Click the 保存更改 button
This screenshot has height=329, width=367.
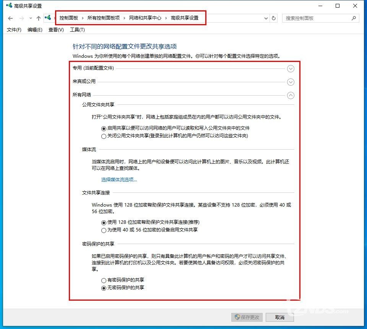click(x=247, y=317)
